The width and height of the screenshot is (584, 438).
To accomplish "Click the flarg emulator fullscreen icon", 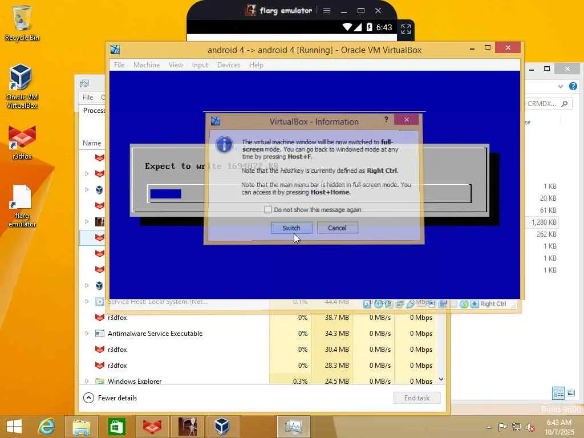I will [406, 29].
